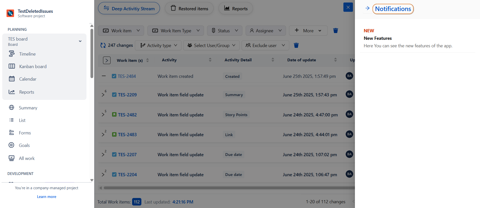Collapse the TES-2484 row with minus icon
This screenshot has width=480, height=208.
tap(104, 76)
